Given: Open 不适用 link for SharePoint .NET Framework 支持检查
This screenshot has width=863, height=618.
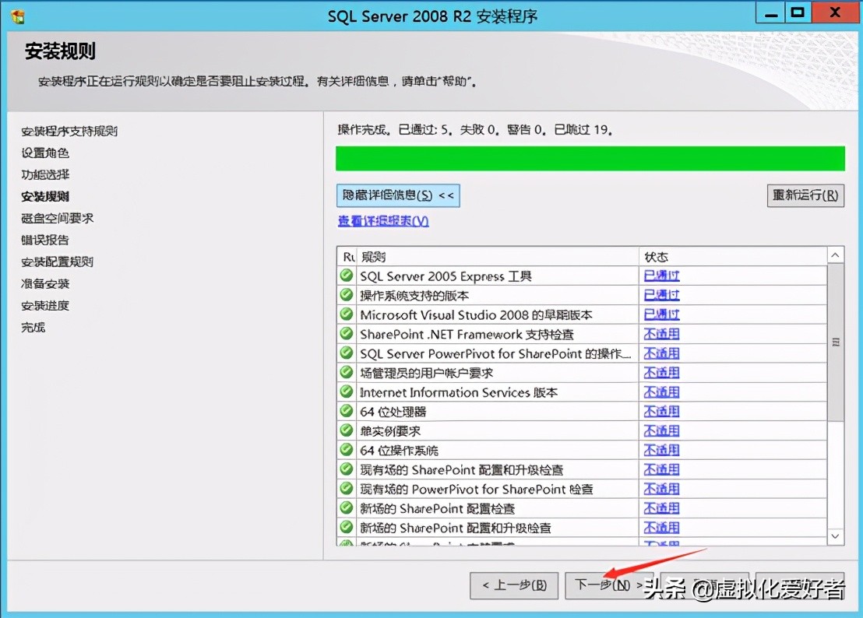Looking at the screenshot, I should 661,334.
